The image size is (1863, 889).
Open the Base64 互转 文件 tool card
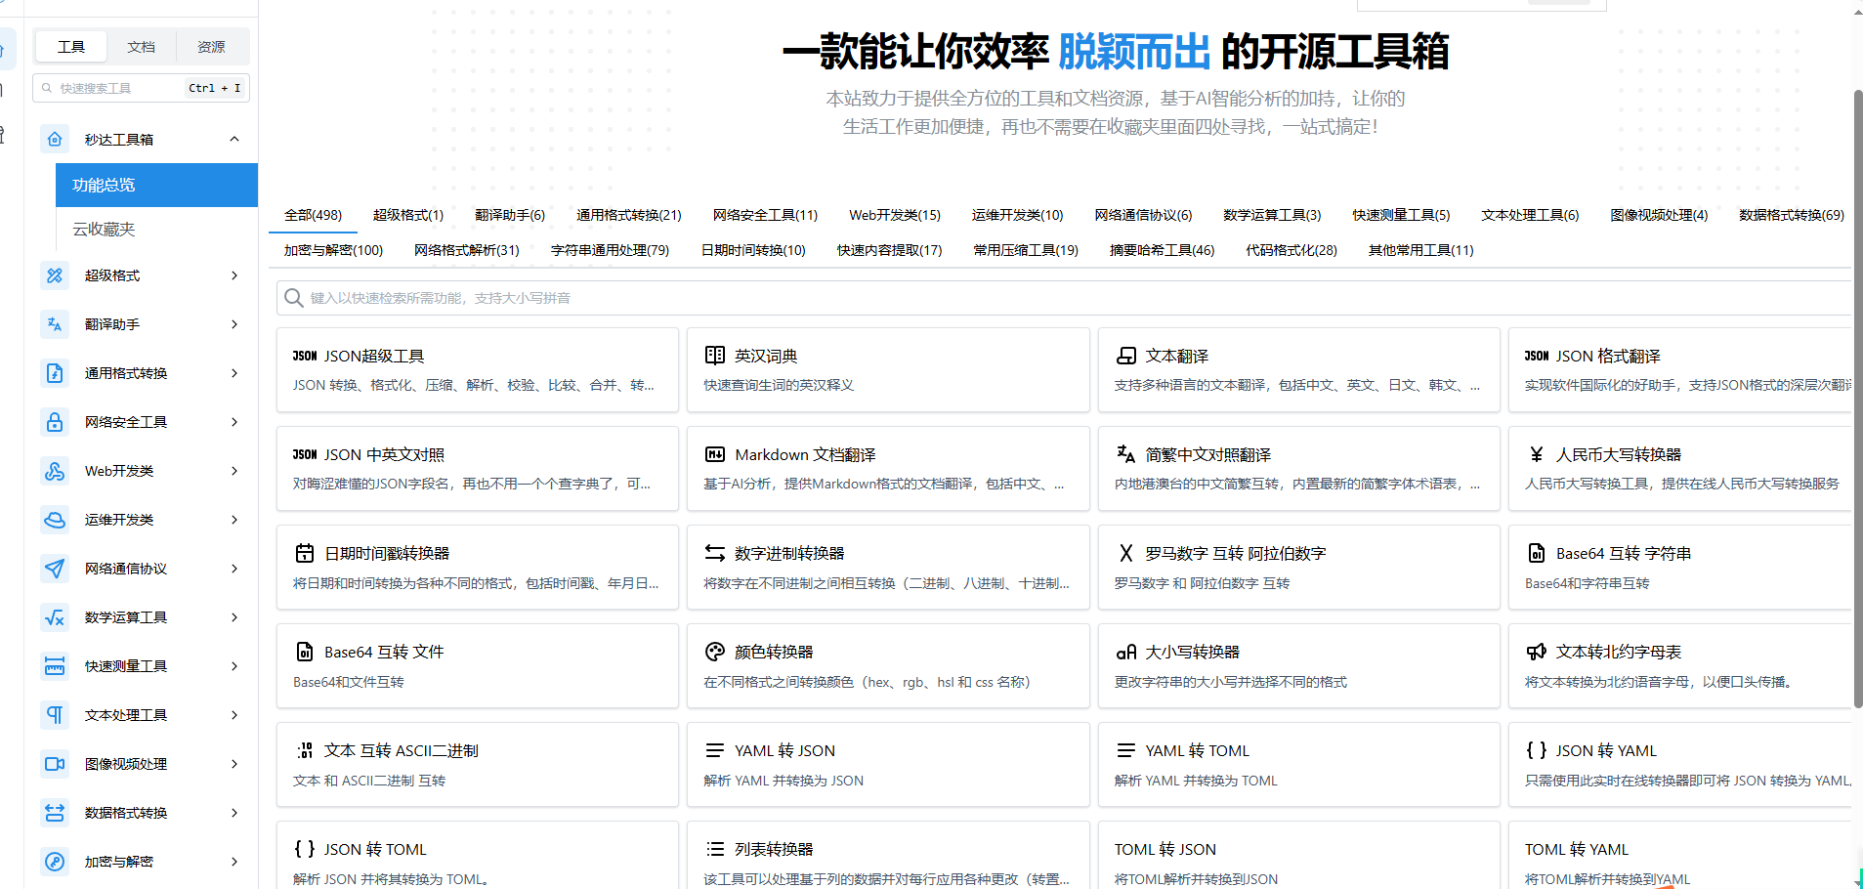point(478,666)
